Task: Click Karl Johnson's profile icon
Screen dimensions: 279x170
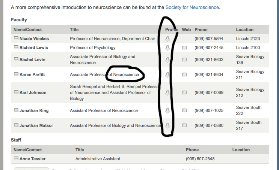Action: pyautogui.click(x=168, y=92)
